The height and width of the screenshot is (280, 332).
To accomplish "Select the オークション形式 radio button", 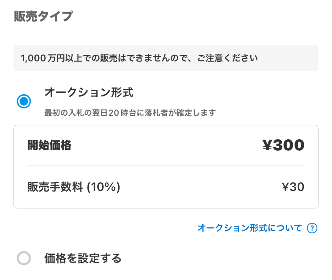I will 24,101.
